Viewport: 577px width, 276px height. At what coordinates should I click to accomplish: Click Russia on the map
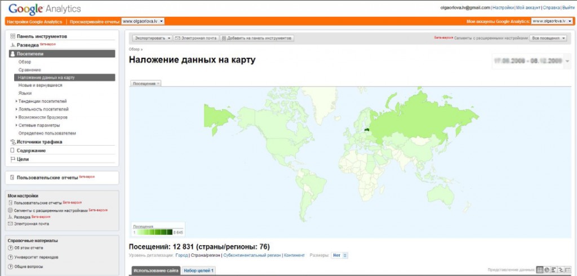point(419,117)
